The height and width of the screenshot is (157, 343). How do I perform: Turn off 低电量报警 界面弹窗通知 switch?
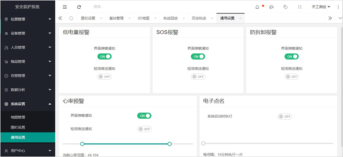104,56
